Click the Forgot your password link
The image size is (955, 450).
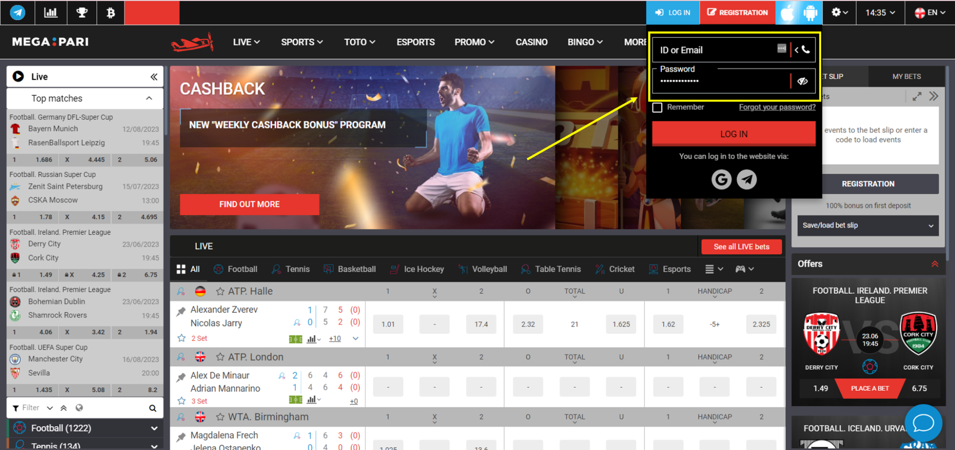777,107
